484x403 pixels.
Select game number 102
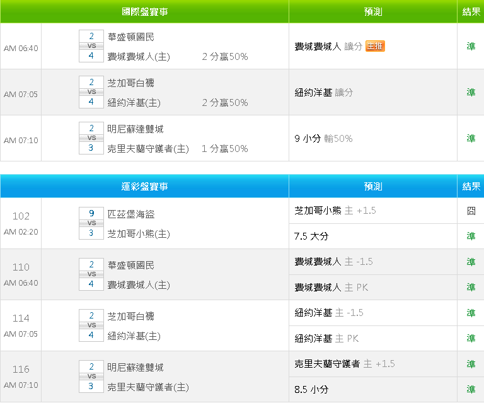[21, 216]
